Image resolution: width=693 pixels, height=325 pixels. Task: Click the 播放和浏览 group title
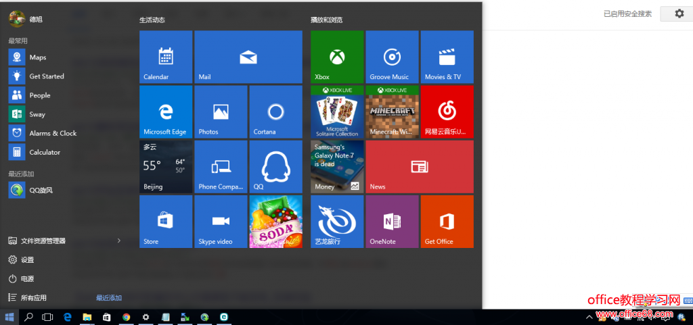coord(327,20)
